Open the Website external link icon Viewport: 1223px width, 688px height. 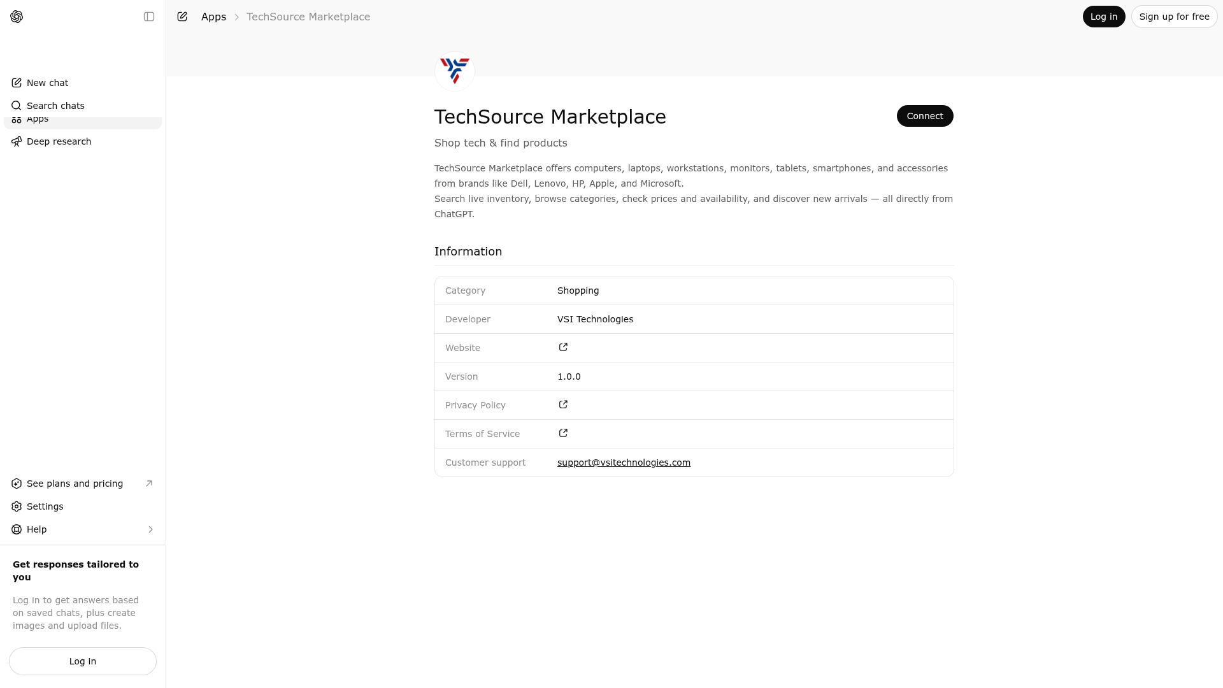coord(563,347)
